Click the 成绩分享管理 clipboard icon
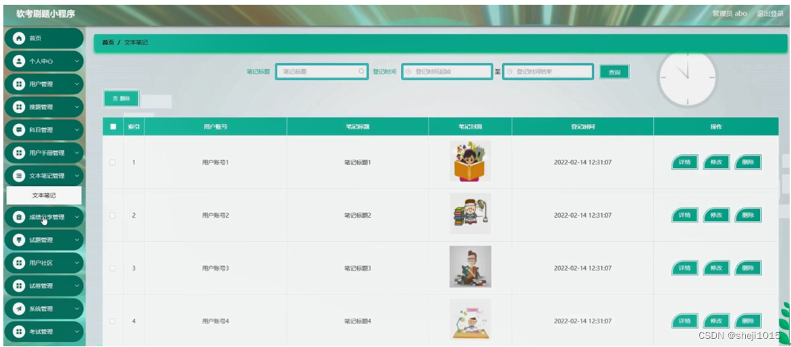791x347 pixels. click(19, 217)
